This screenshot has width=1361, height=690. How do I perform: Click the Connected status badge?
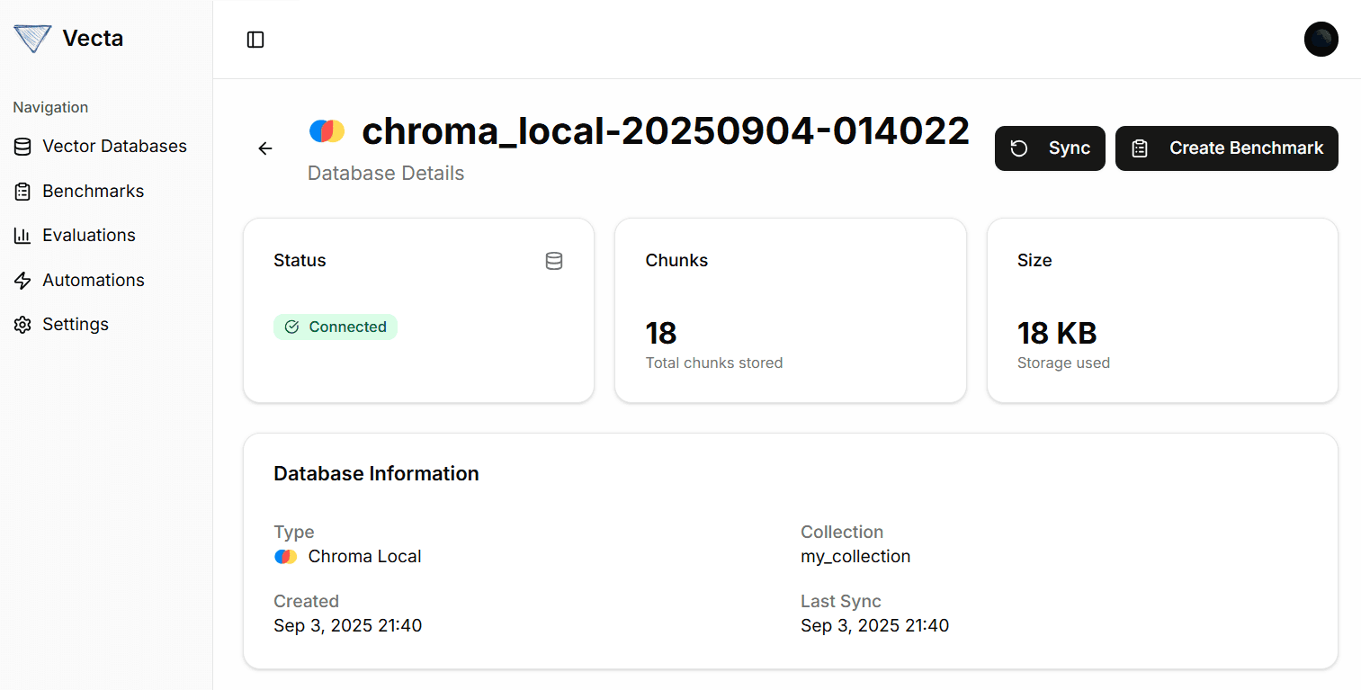(336, 327)
